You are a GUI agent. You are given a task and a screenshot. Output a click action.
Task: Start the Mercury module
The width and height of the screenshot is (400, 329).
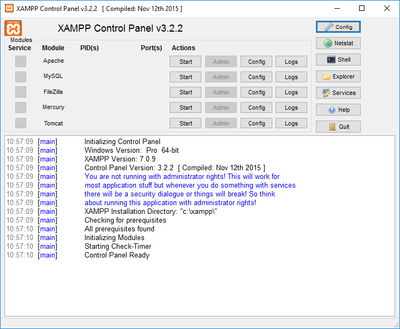click(186, 107)
